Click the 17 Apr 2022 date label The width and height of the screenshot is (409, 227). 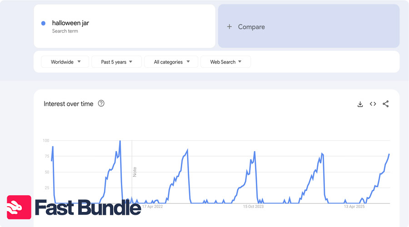pos(152,207)
